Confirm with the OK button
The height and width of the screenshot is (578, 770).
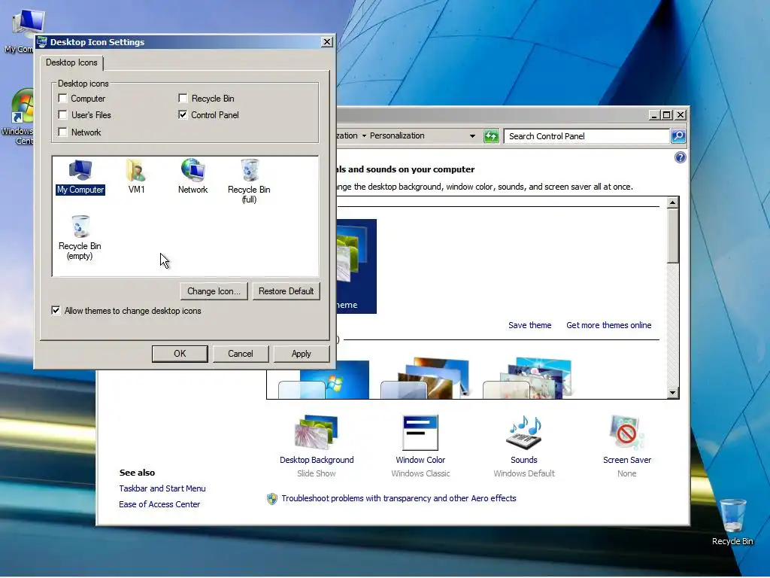(x=180, y=354)
